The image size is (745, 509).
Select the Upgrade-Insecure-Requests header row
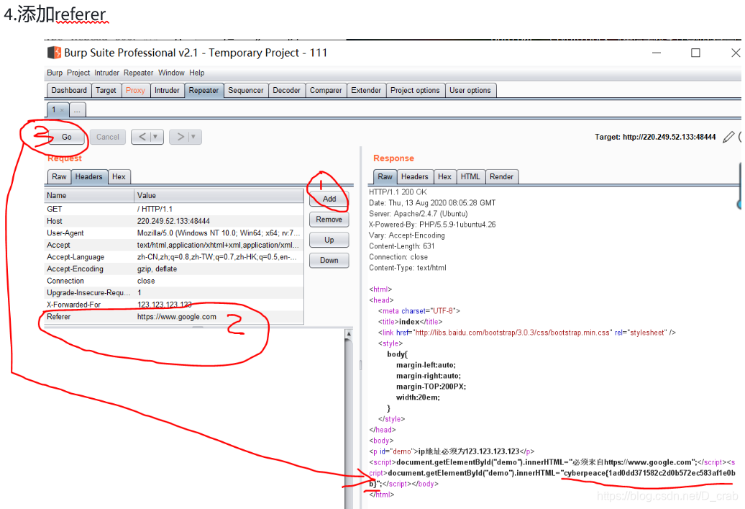pyautogui.click(x=174, y=292)
